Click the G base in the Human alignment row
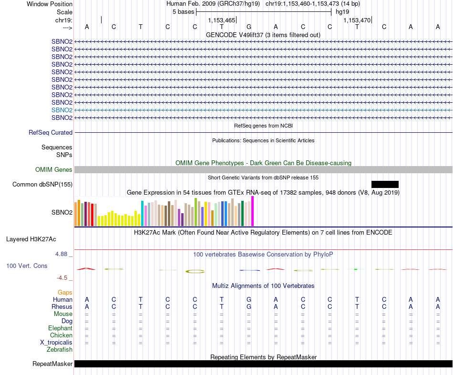Viewport: 453px width, 375px height. pos(249,299)
